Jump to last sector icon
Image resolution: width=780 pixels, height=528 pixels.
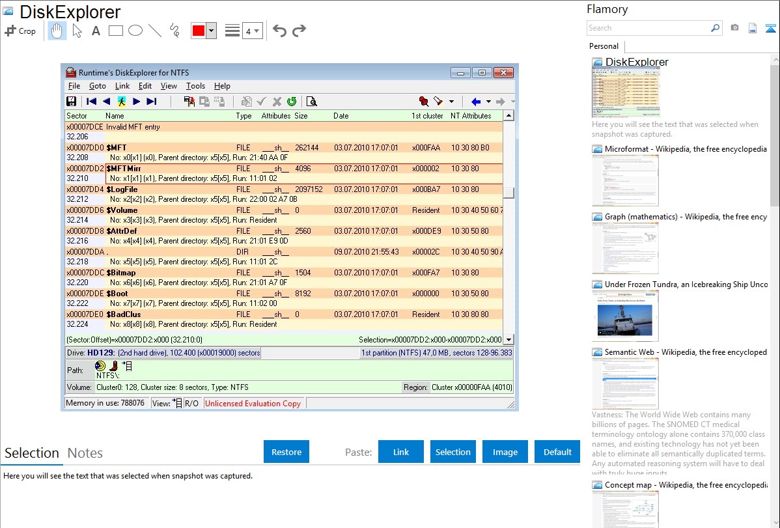coord(152,102)
